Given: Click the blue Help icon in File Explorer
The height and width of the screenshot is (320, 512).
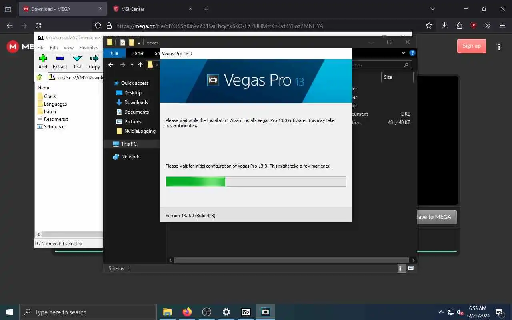Looking at the screenshot, I should click(x=412, y=53).
